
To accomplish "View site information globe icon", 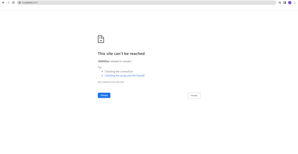I will [19, 3].
